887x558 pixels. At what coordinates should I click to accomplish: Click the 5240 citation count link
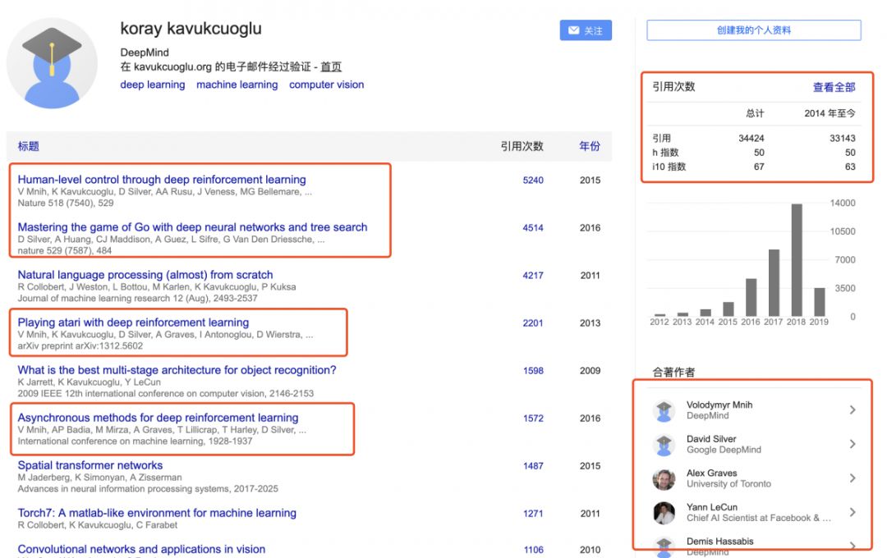coord(533,180)
